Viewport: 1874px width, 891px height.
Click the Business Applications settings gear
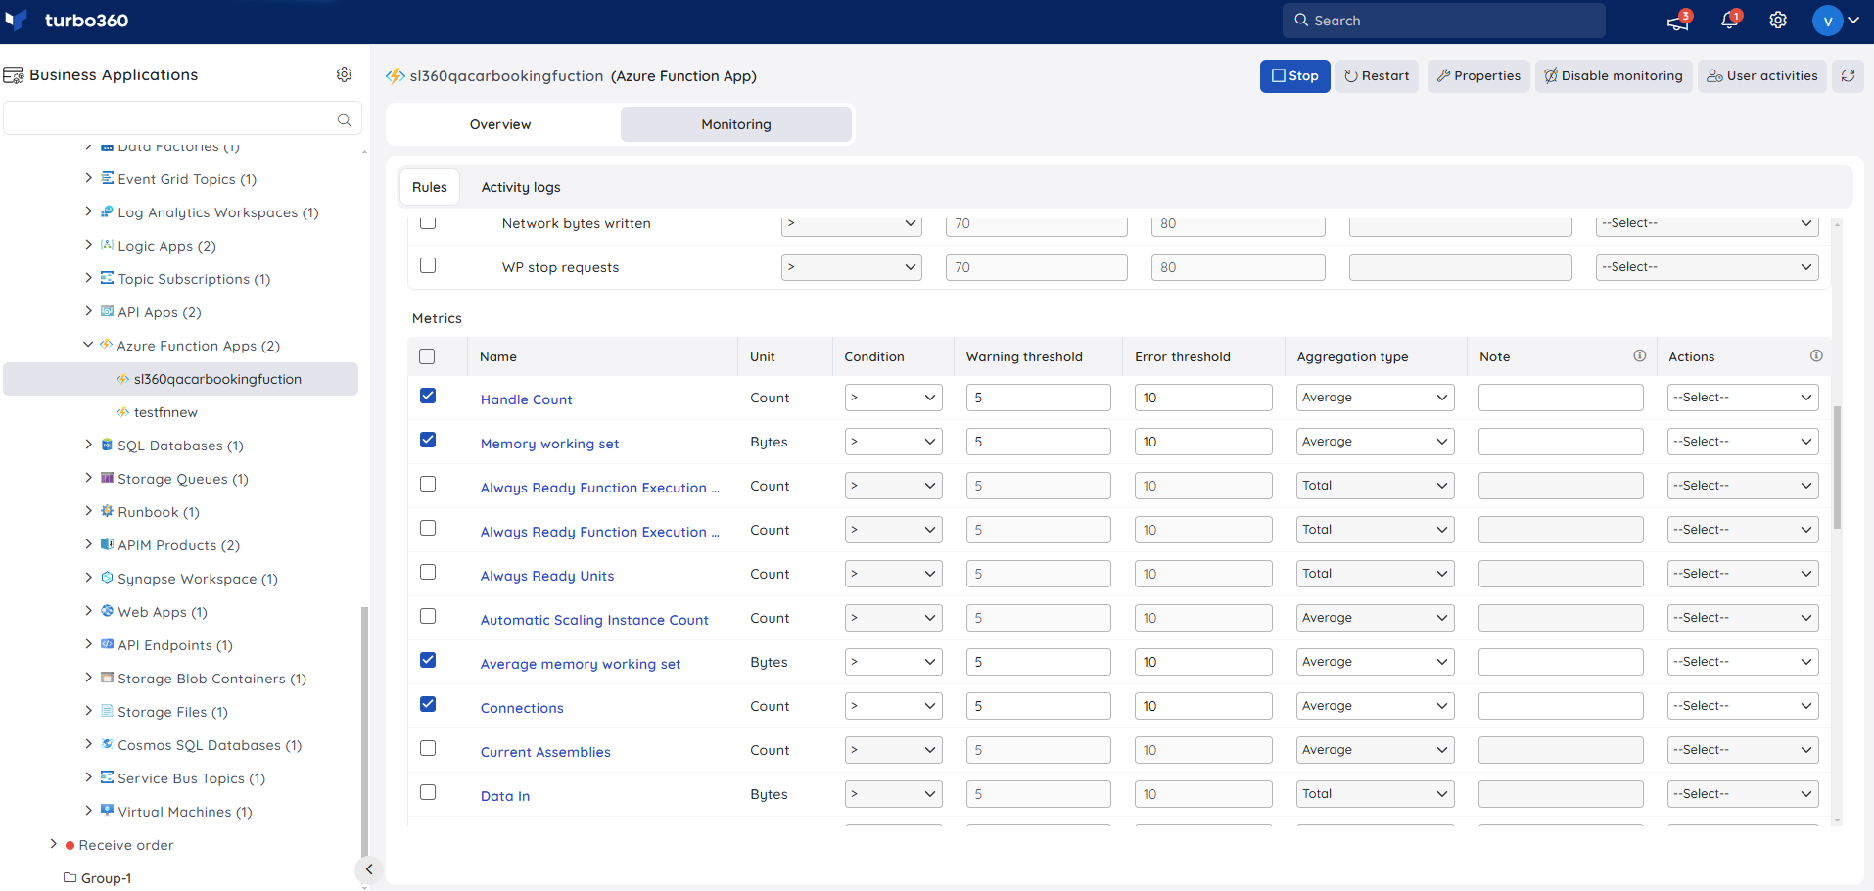coord(344,74)
